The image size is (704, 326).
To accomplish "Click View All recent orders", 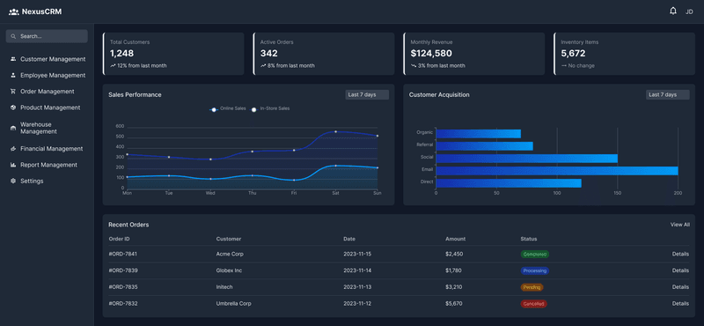I will pyautogui.click(x=679, y=225).
